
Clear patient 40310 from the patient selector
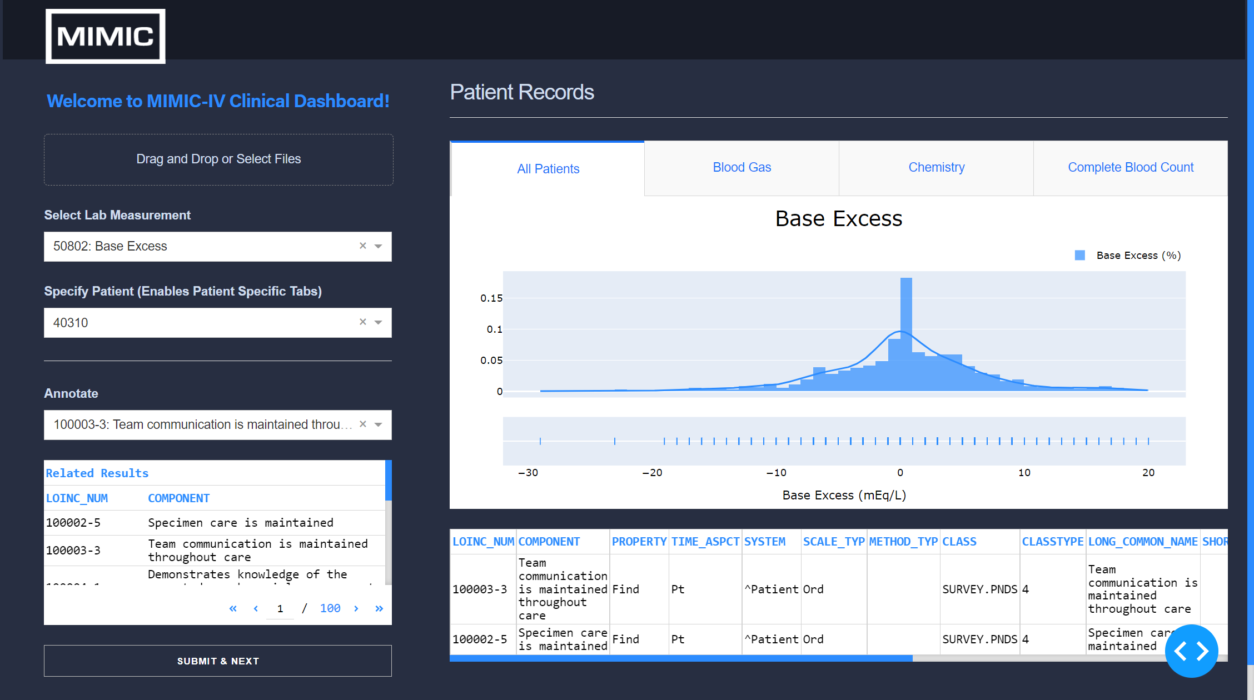(x=362, y=322)
